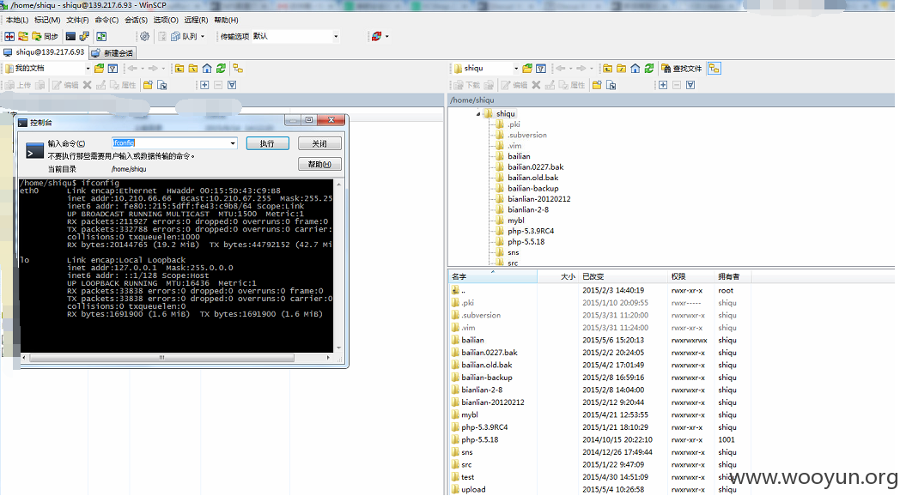
Task: Click the Find Files (查找文件) button
Action: point(682,68)
